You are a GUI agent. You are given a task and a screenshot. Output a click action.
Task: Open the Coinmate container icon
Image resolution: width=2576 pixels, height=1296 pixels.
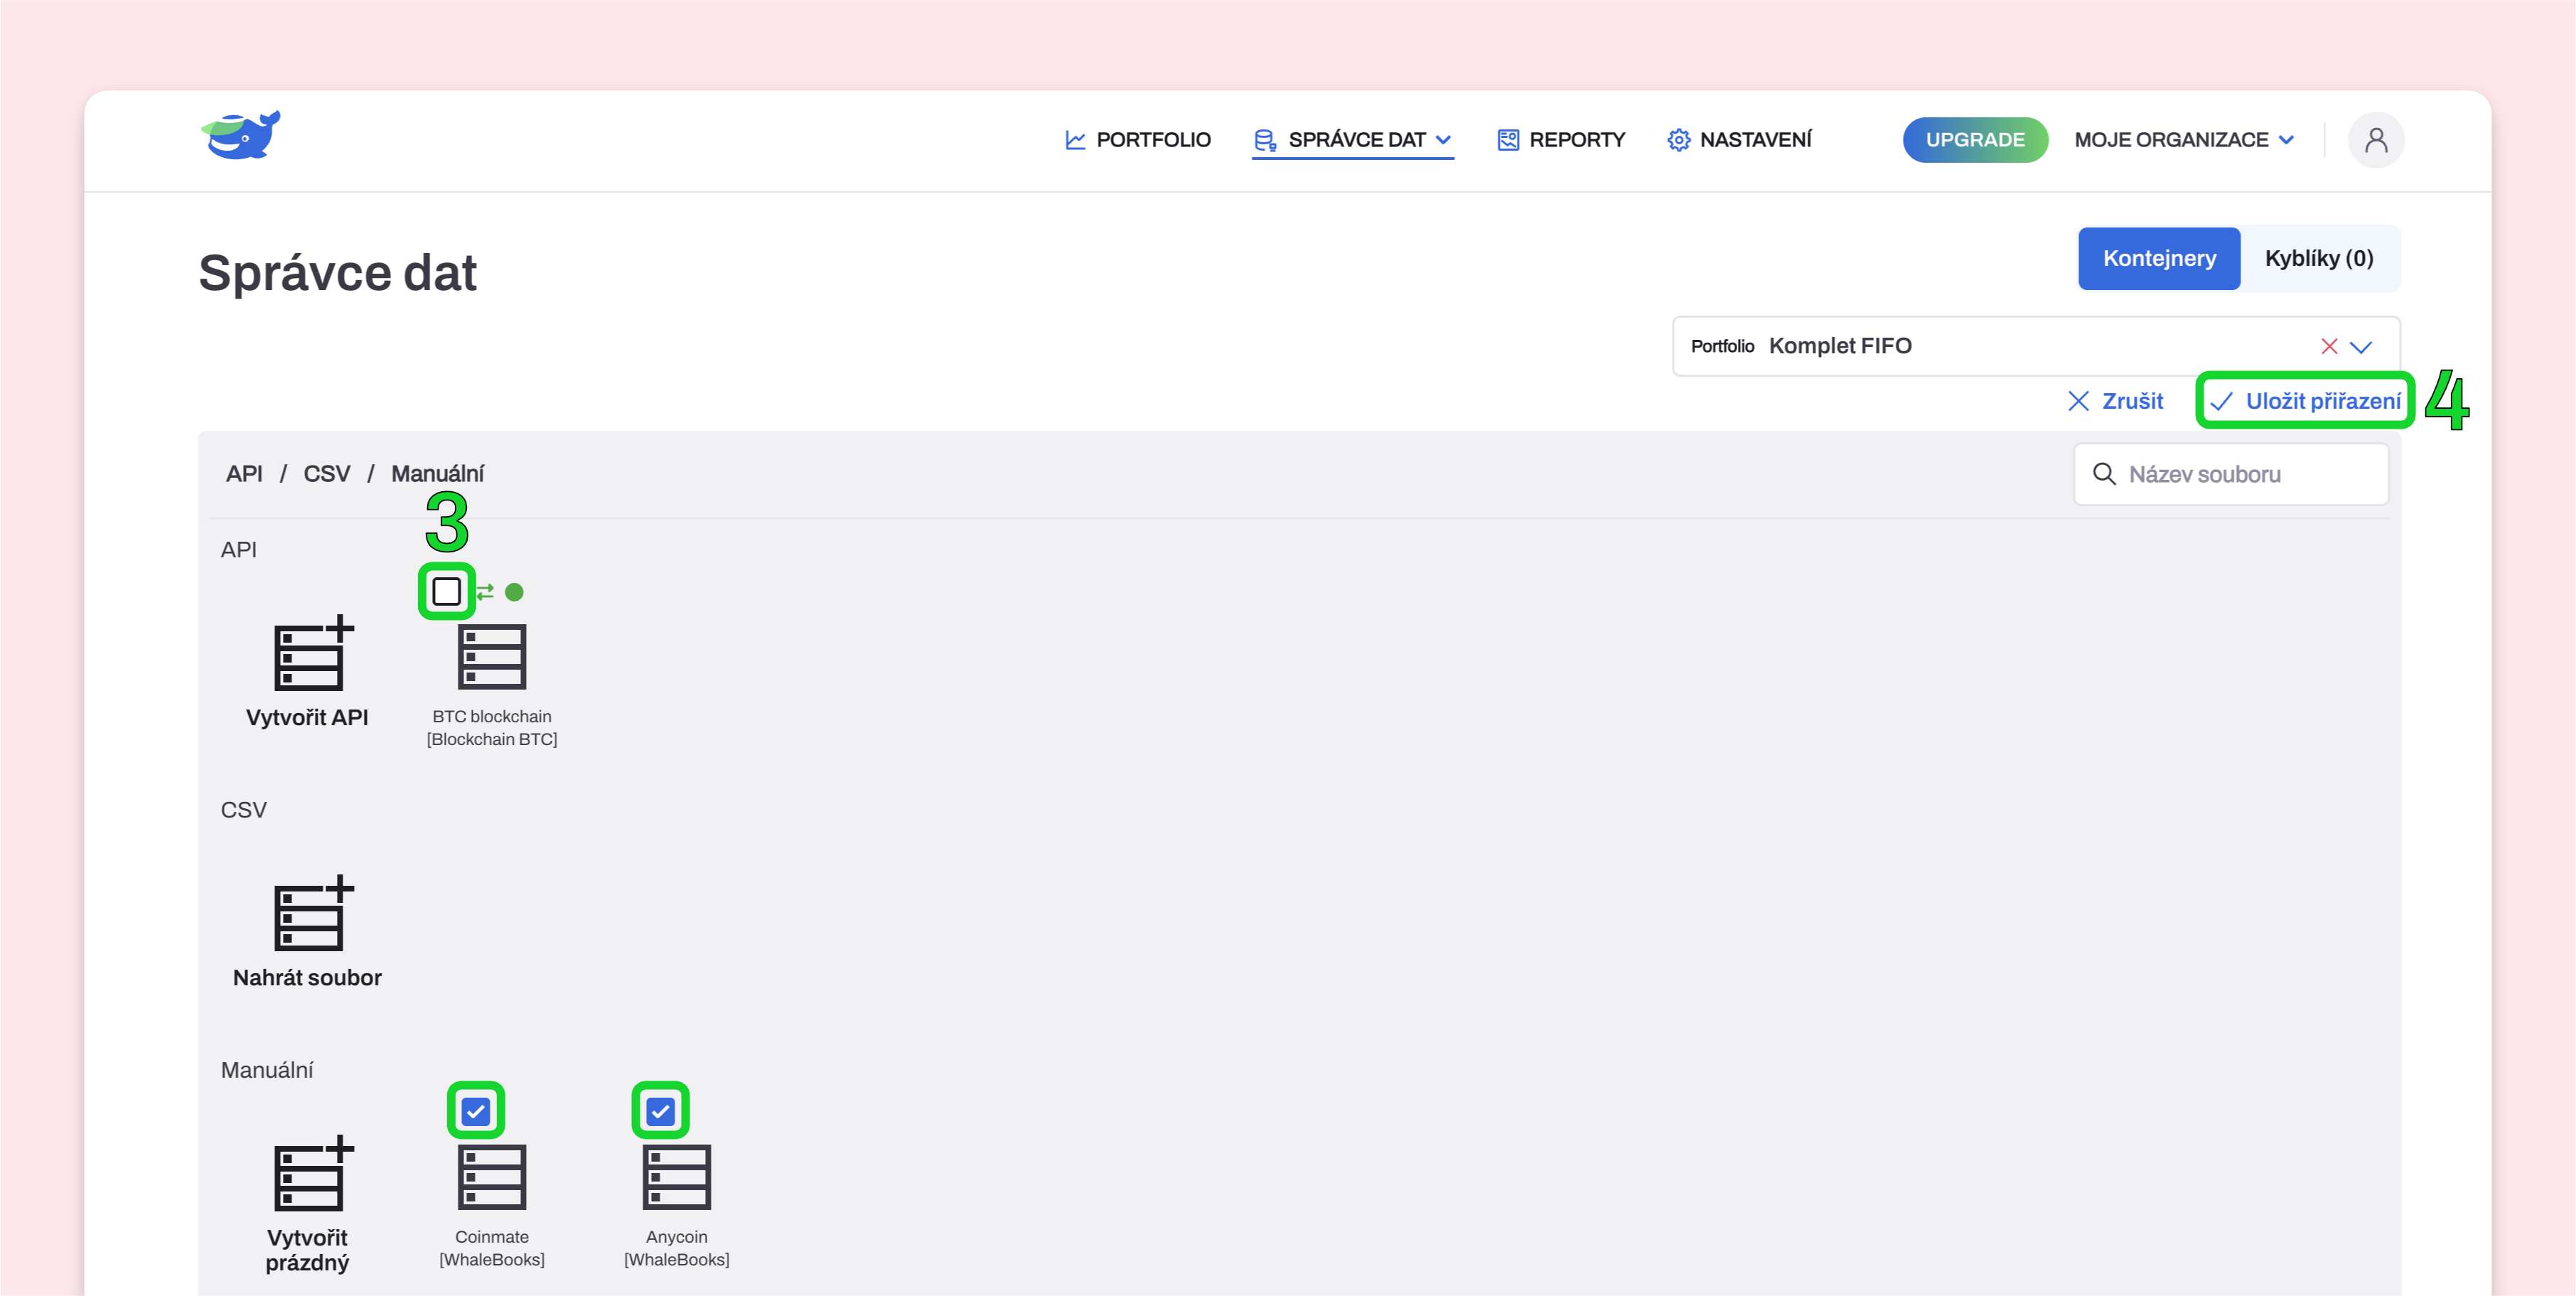[x=492, y=1177]
